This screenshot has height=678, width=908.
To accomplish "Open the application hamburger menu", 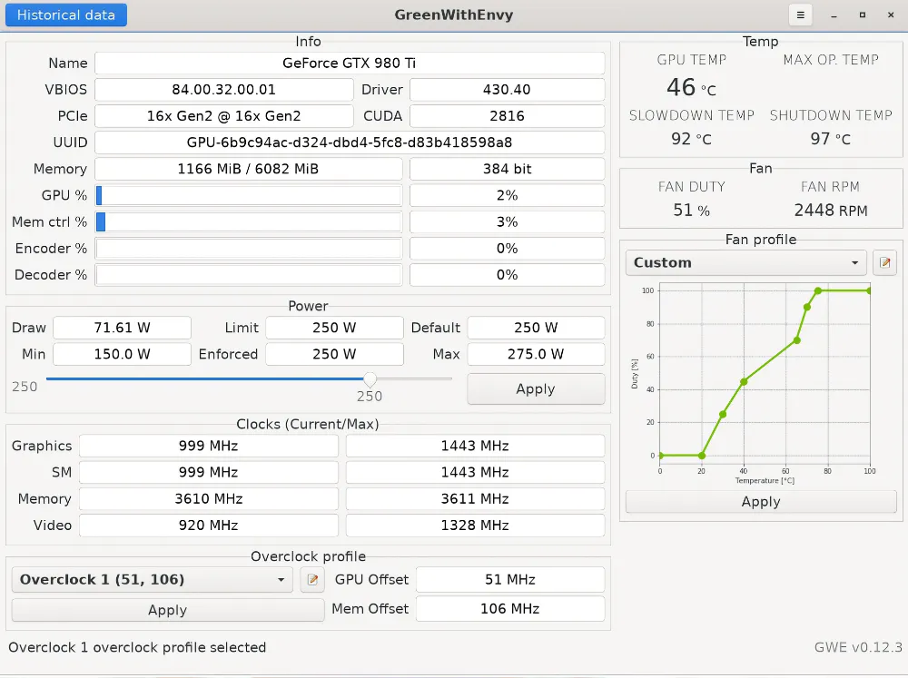I will (x=800, y=15).
